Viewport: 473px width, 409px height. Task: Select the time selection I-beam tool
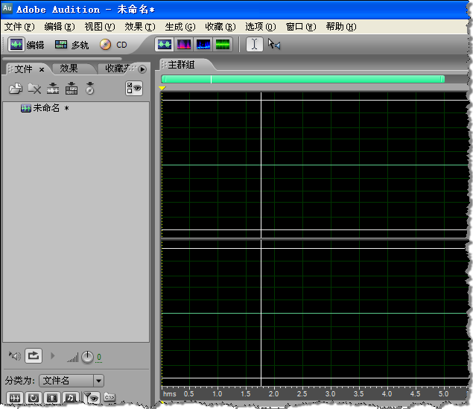(x=254, y=45)
